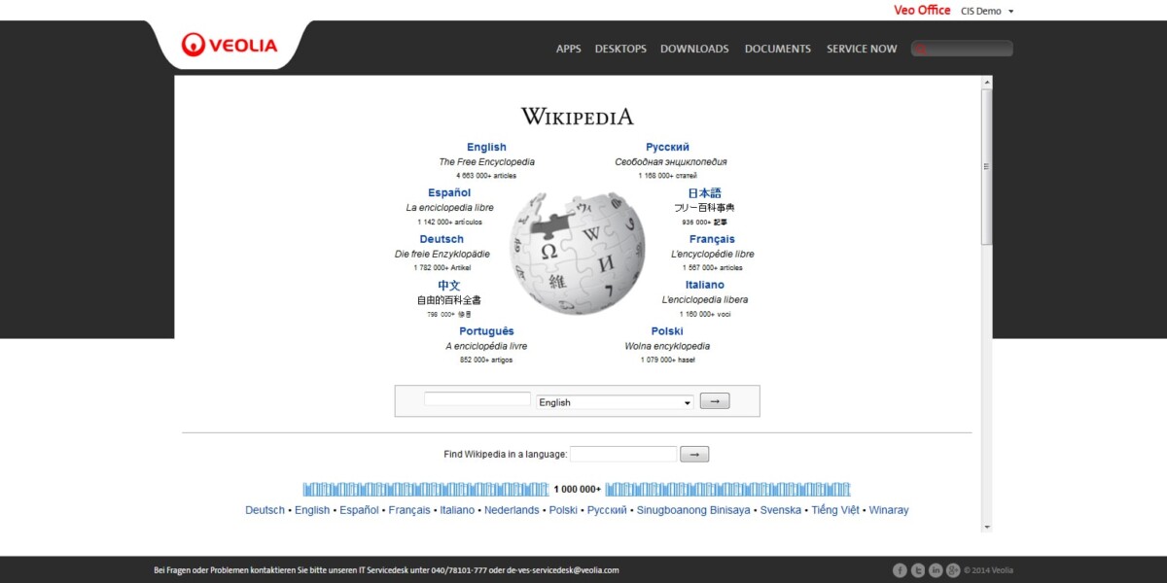Open the English language select box

tap(615, 402)
